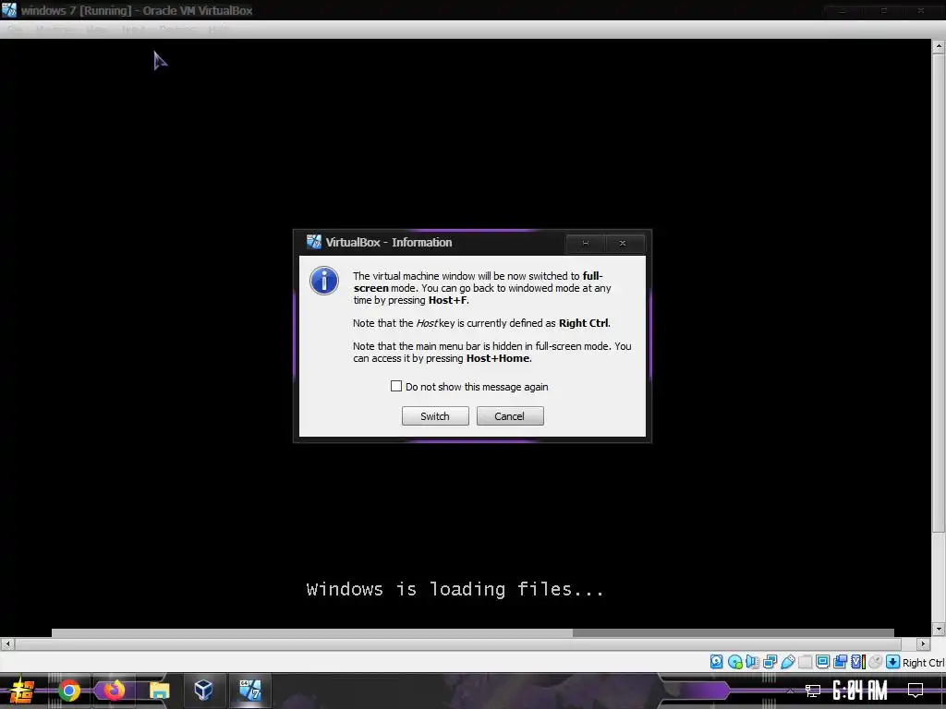946x709 pixels.
Task: Click the mouse integration status icon
Action: click(x=876, y=662)
